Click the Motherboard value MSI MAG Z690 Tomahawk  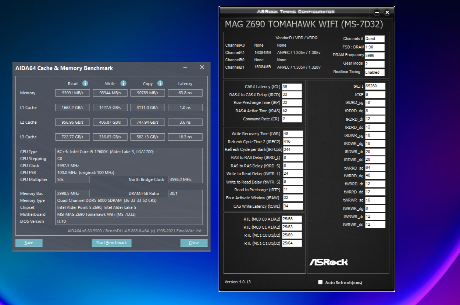[129, 214]
